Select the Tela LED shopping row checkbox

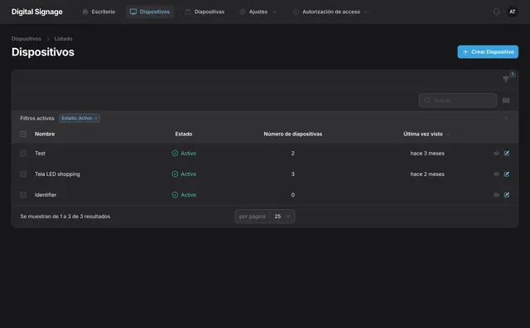click(x=23, y=174)
